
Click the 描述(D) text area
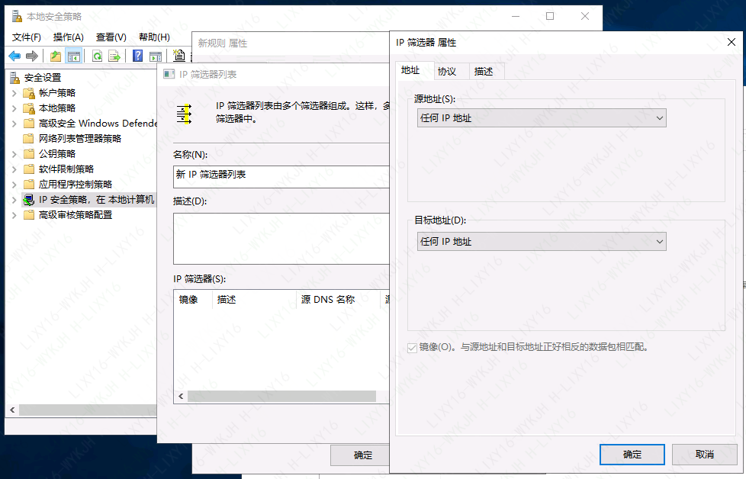coord(281,239)
